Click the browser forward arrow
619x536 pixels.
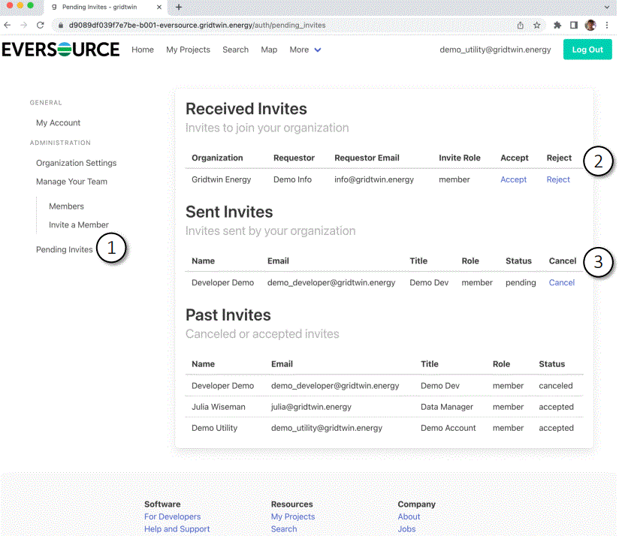[x=24, y=24]
